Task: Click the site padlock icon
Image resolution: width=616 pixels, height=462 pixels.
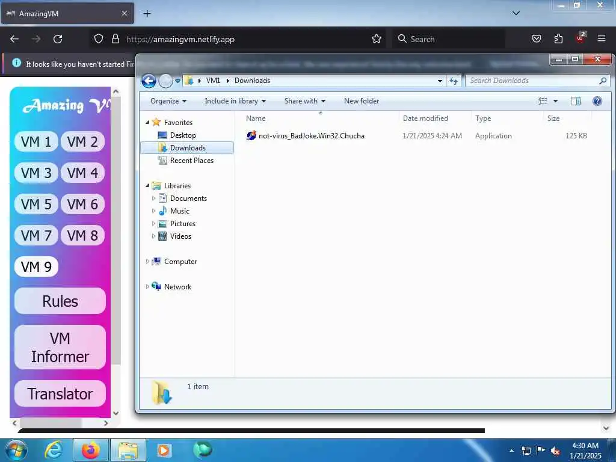Action: 115,39
